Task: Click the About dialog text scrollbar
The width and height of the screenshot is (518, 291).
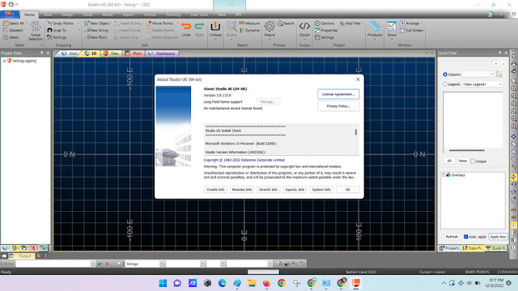Action: click(x=356, y=133)
